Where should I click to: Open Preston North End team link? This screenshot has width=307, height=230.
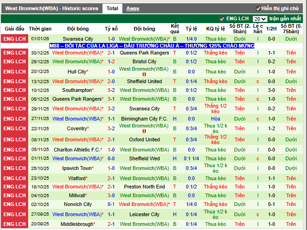point(144,187)
